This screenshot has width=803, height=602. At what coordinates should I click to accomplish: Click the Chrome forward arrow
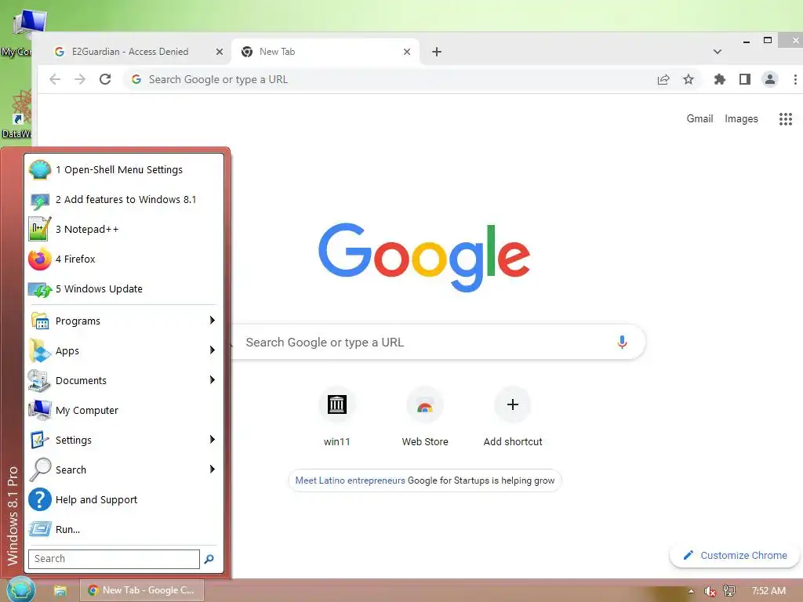pyautogui.click(x=80, y=79)
